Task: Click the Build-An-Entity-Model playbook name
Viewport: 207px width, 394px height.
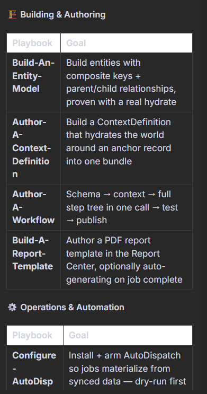Action: coord(33,76)
